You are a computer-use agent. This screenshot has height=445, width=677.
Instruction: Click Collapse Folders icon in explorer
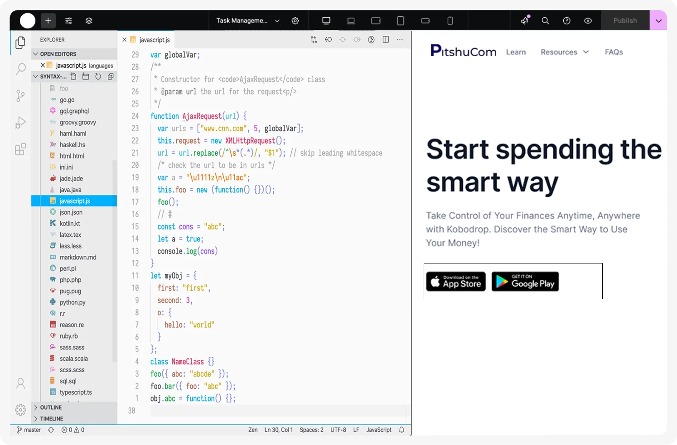pyautogui.click(x=111, y=77)
